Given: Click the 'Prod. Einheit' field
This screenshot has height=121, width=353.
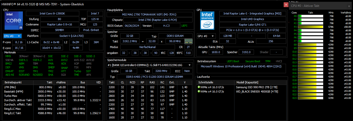Looking at the screenshot, I should [x=91, y=30].
